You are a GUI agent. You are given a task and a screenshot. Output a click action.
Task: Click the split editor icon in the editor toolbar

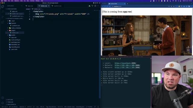[95, 6]
